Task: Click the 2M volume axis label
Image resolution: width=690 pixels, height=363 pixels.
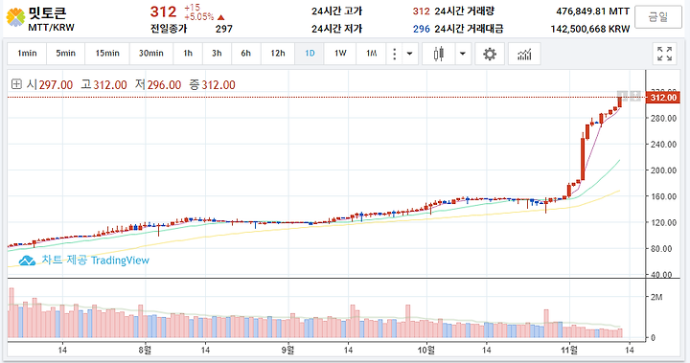Action: tap(656, 298)
